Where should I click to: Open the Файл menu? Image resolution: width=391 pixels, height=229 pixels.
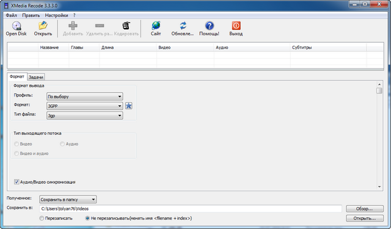pos(11,15)
